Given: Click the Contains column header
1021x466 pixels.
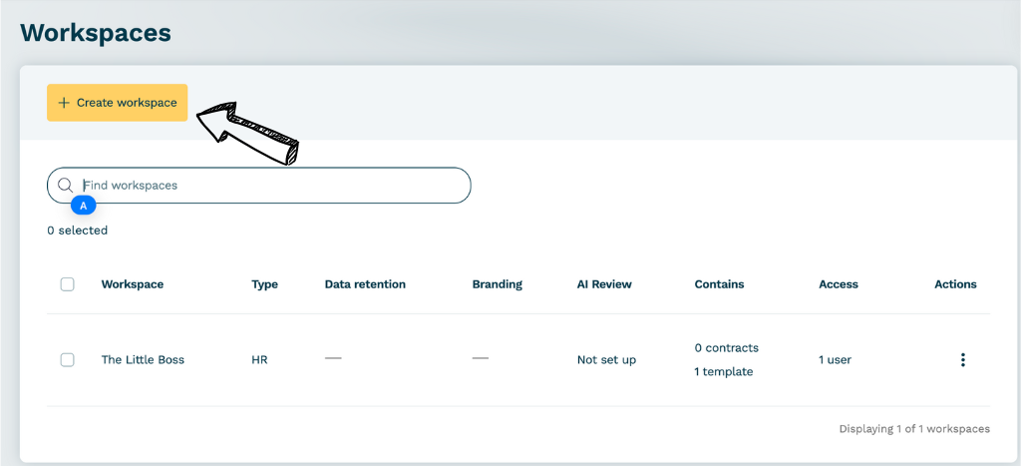Looking at the screenshot, I should click(719, 284).
